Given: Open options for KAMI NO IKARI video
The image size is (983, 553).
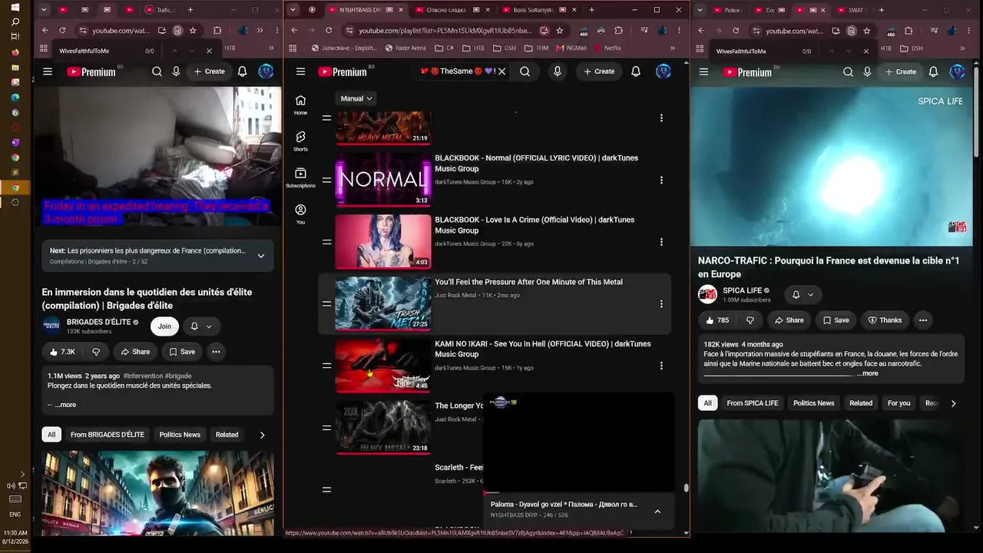Looking at the screenshot, I should [x=661, y=366].
